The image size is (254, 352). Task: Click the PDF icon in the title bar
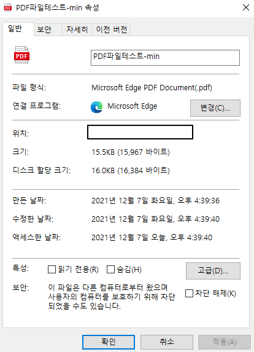pos(8,7)
